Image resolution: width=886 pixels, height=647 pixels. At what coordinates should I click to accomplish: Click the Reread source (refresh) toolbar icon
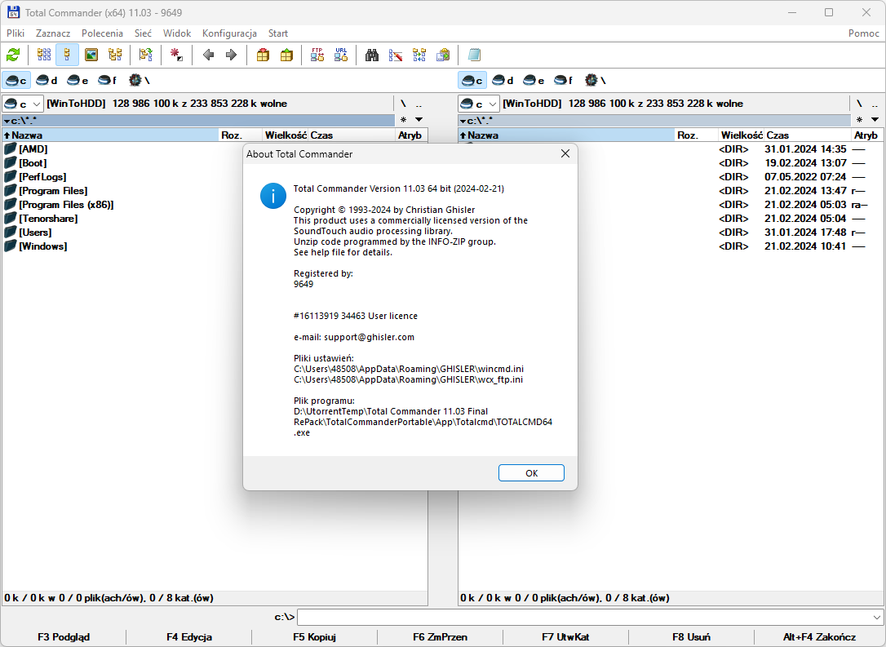[x=13, y=55]
